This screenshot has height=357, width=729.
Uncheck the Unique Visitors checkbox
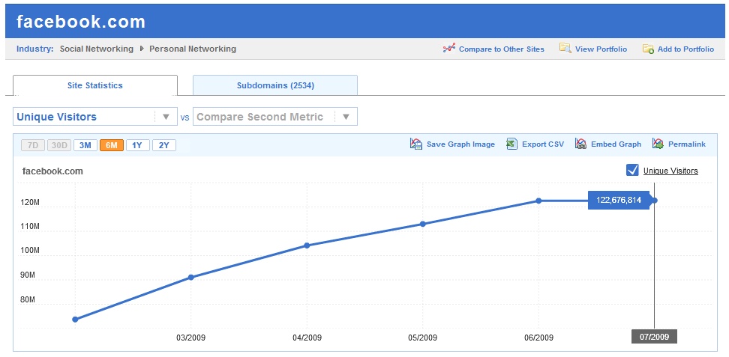coord(632,171)
